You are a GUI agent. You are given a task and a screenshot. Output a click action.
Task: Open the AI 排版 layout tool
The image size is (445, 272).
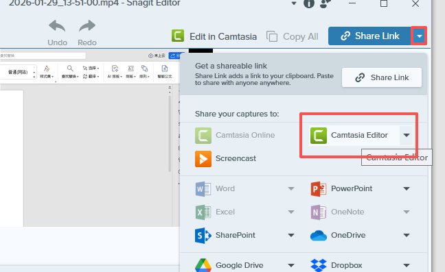click(115, 71)
